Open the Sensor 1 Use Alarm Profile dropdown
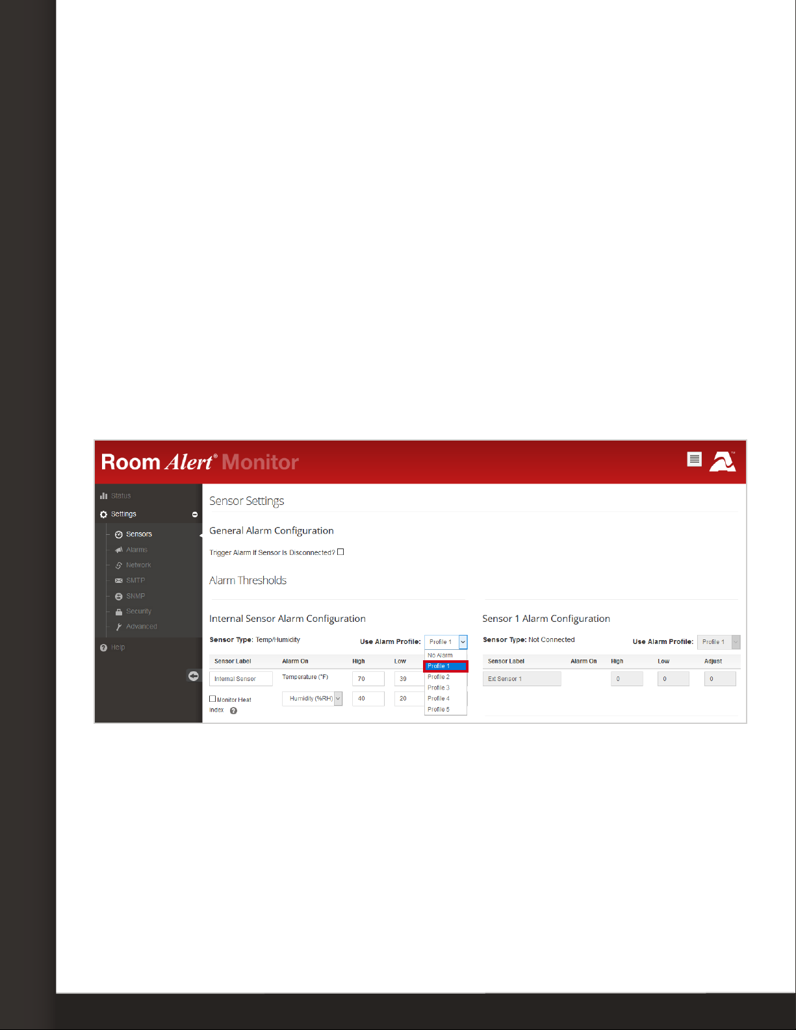 tap(719, 642)
